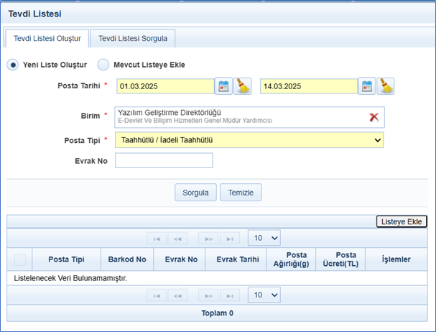436x332 pixels.
Task: Go to first page in top paginator
Action: tap(157, 238)
